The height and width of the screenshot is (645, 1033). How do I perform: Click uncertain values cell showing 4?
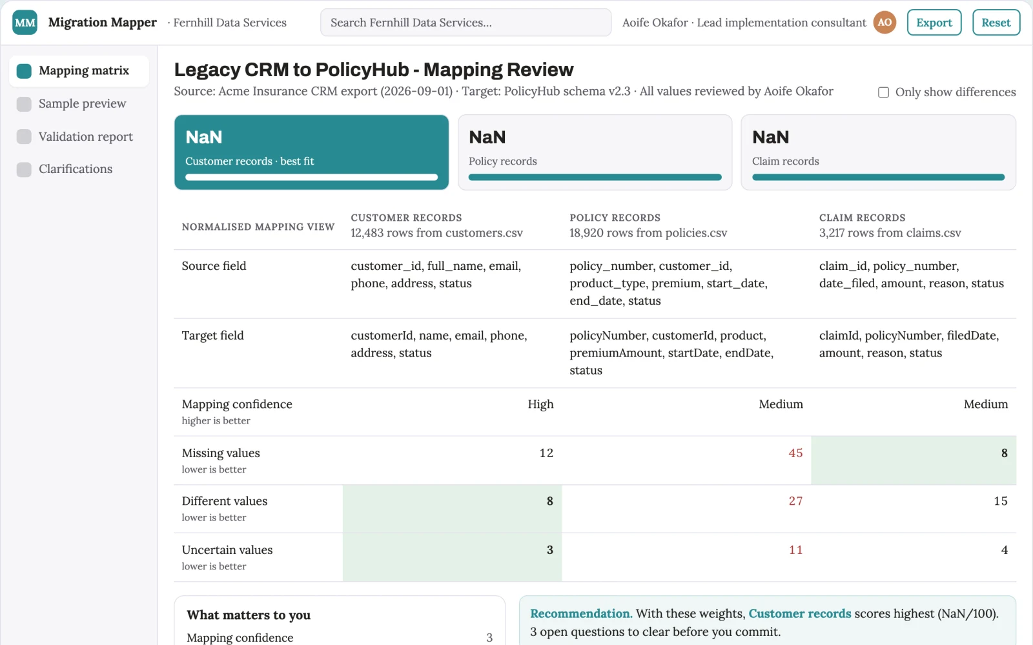click(914, 557)
